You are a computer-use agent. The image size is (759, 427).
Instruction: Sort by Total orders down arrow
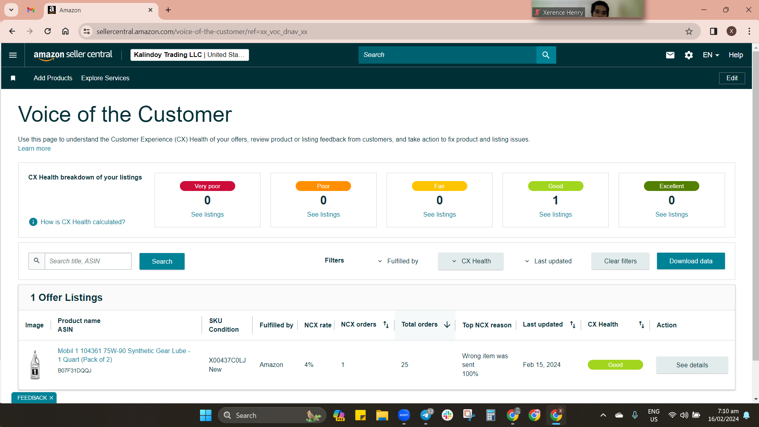click(x=447, y=325)
